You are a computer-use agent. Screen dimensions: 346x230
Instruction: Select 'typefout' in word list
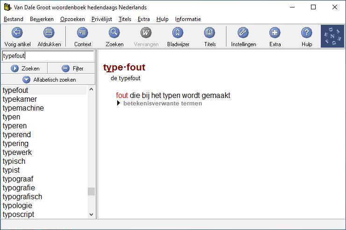(x=44, y=90)
